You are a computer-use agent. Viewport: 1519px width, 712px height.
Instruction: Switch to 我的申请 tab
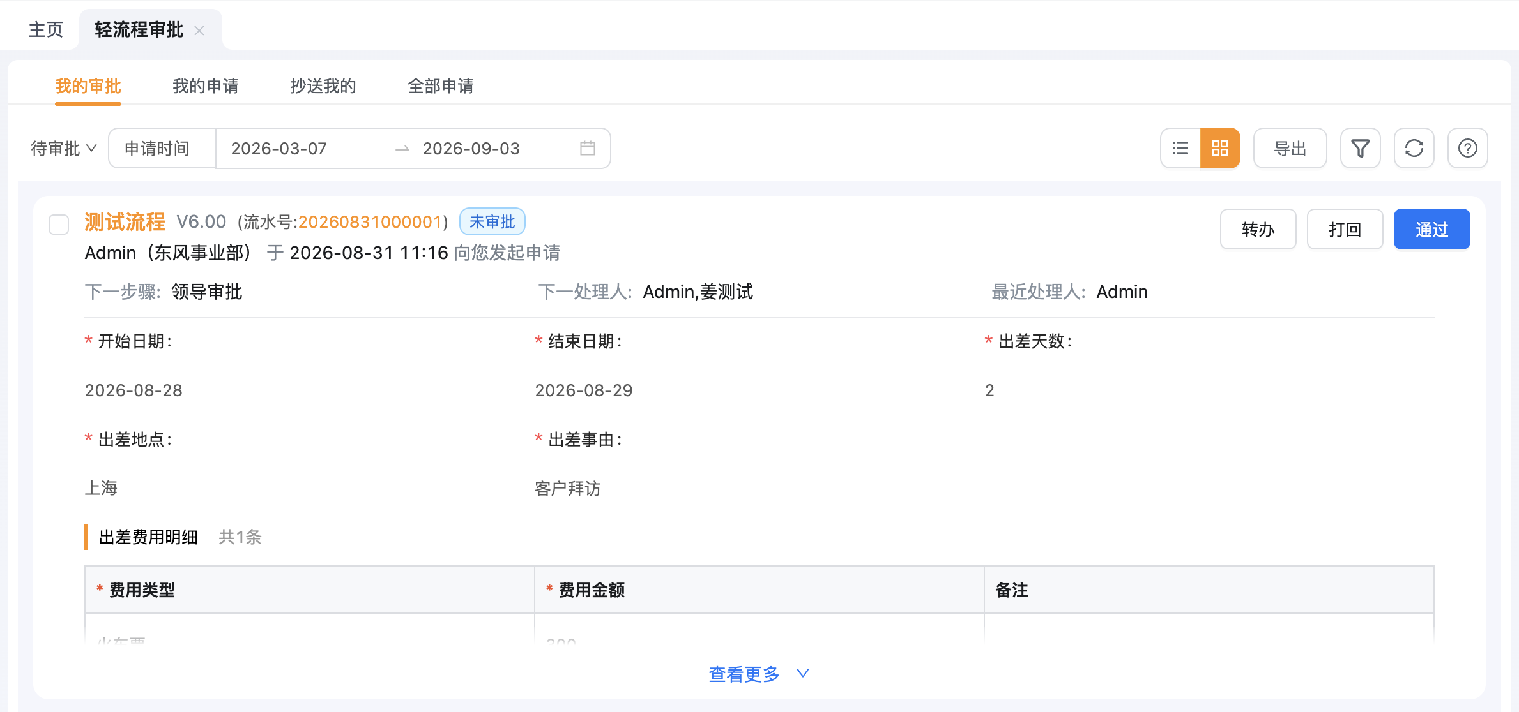(206, 86)
